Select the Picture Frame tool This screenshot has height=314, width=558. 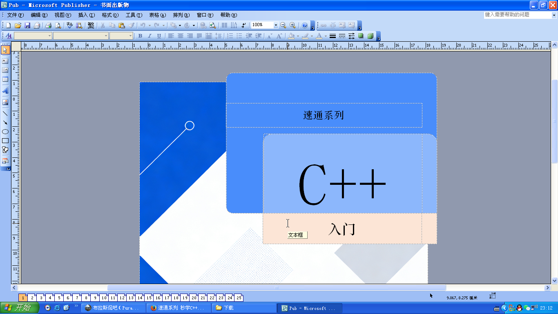(x=5, y=102)
